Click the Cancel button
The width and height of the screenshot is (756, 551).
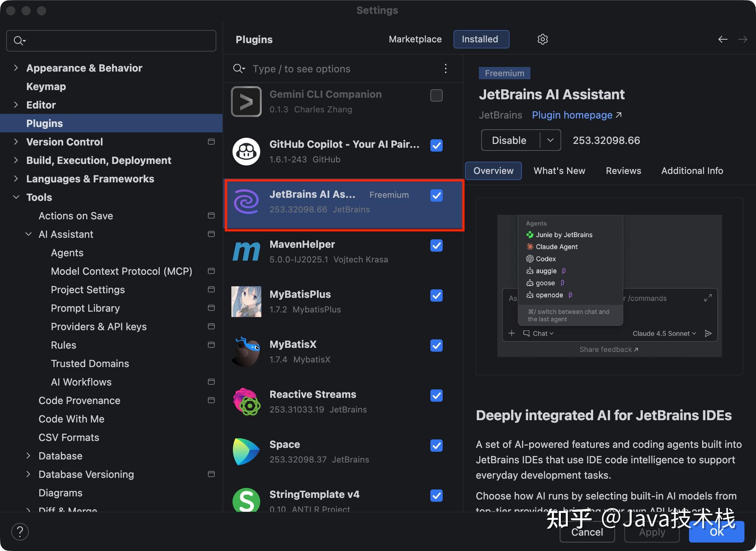click(587, 532)
